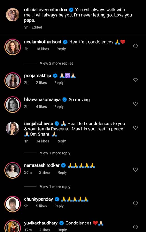Like bhawanasomaaya's comment with heart icon
Screen dimensions: 146x232
pos(135,104)
